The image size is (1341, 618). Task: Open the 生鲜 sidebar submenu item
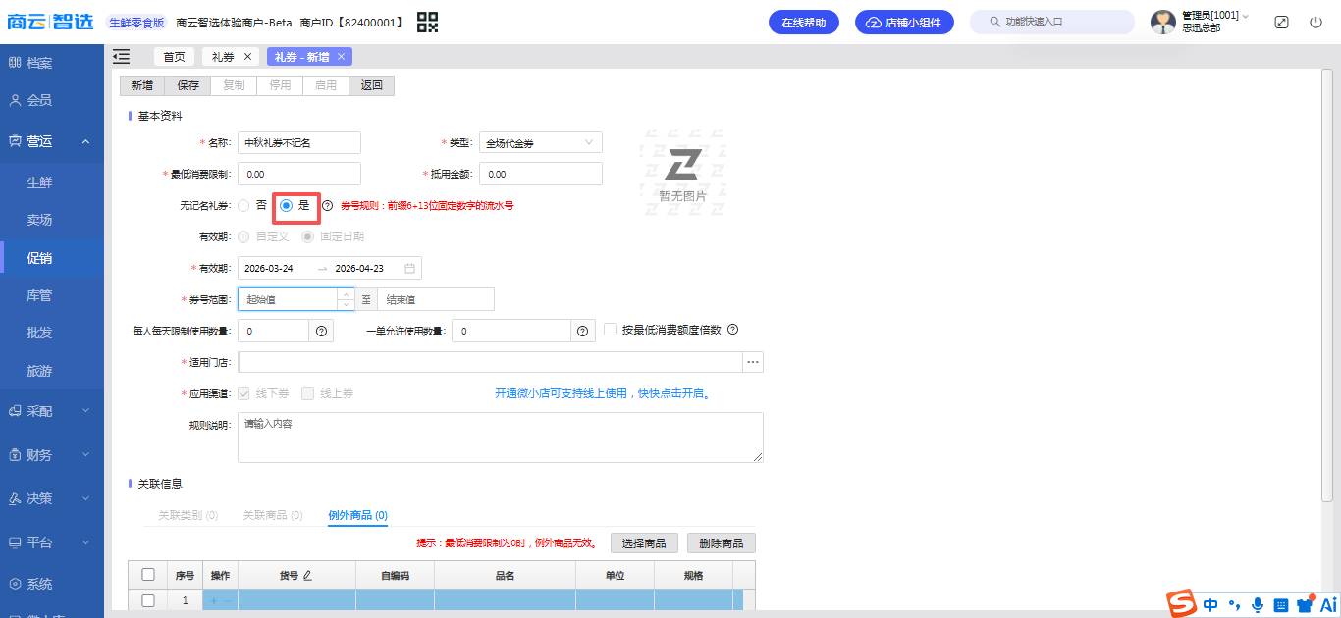click(x=39, y=182)
